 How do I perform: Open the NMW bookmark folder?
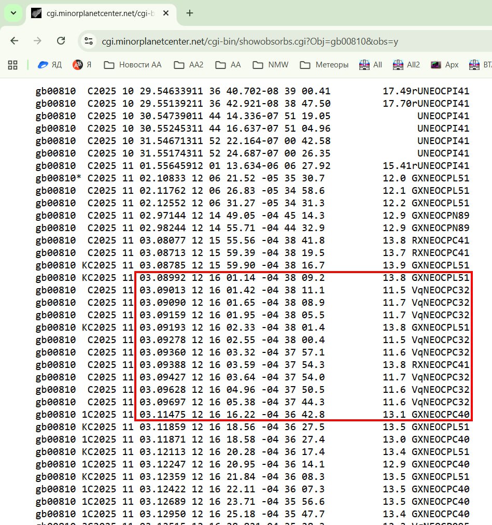click(x=271, y=65)
